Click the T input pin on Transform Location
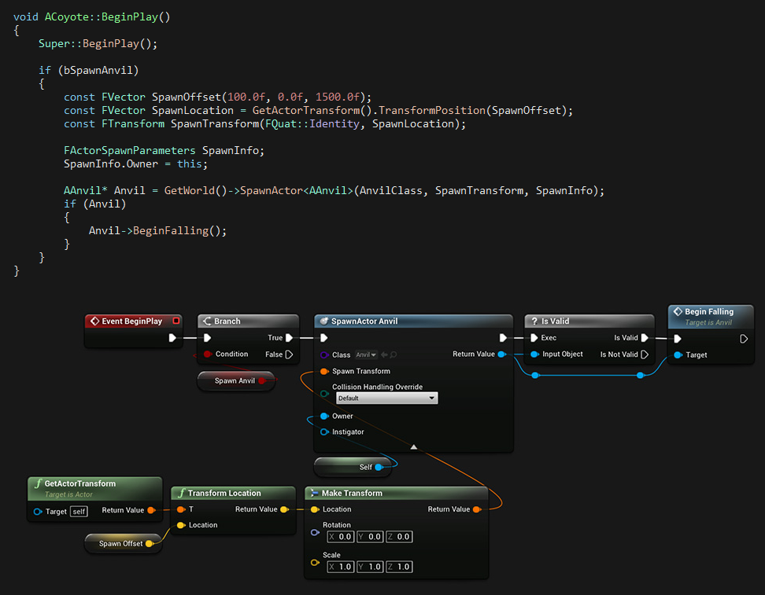Viewport: 765px width, 595px height. click(x=181, y=509)
